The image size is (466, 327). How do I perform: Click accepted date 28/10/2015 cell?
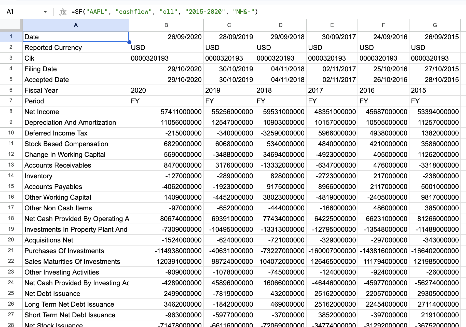[435, 80]
